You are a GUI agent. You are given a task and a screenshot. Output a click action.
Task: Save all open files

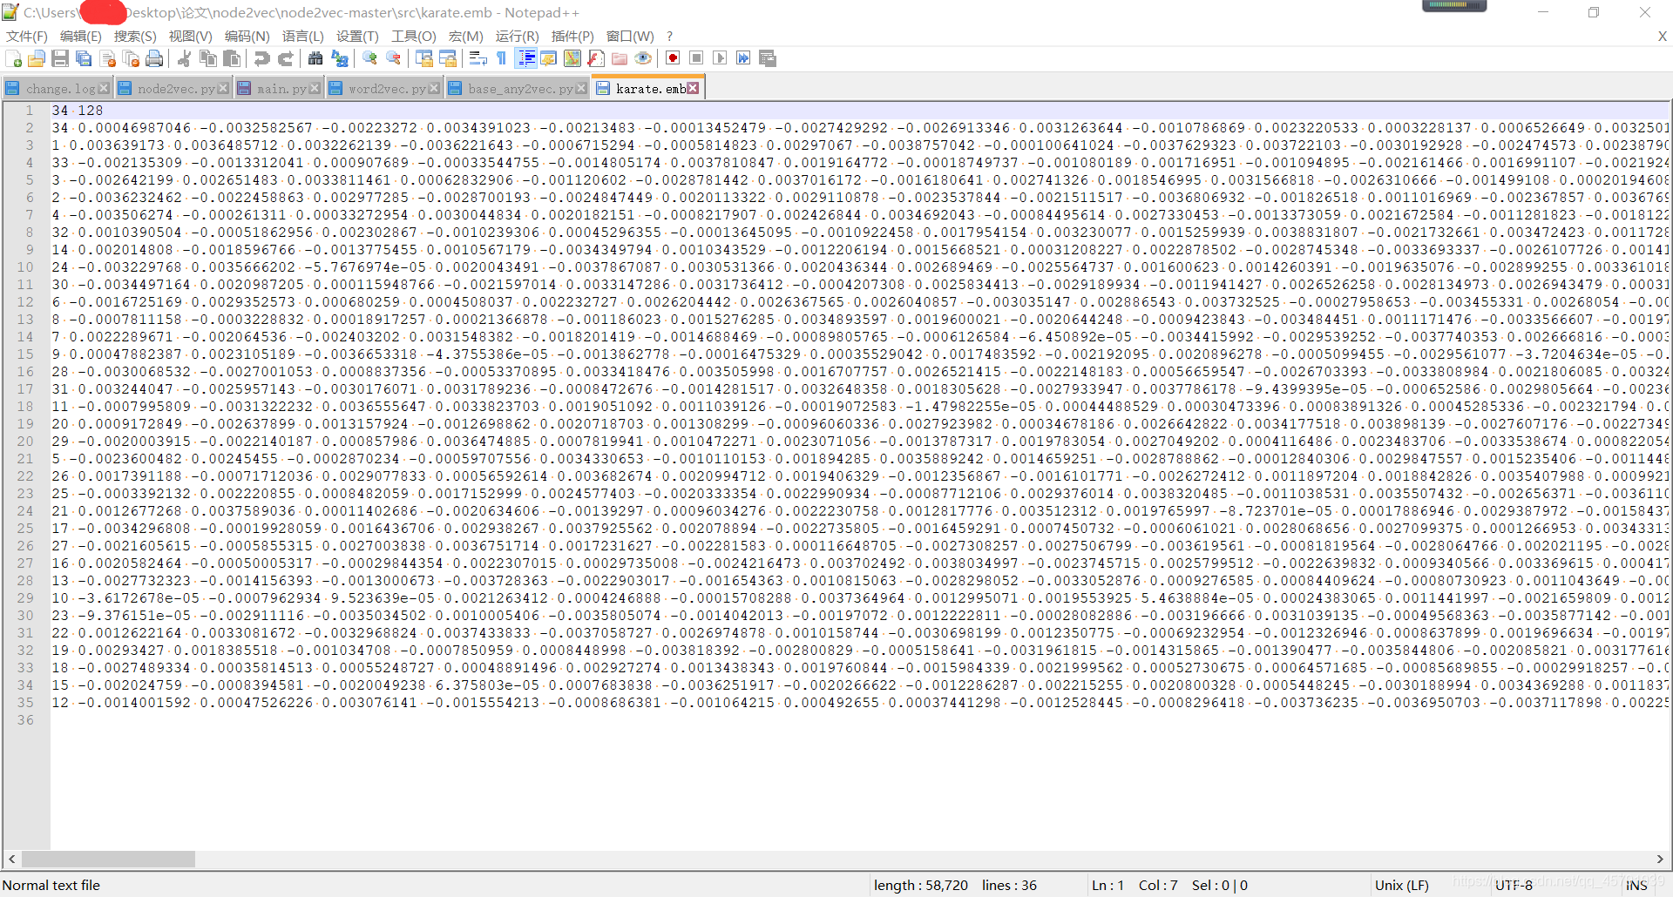(x=84, y=58)
